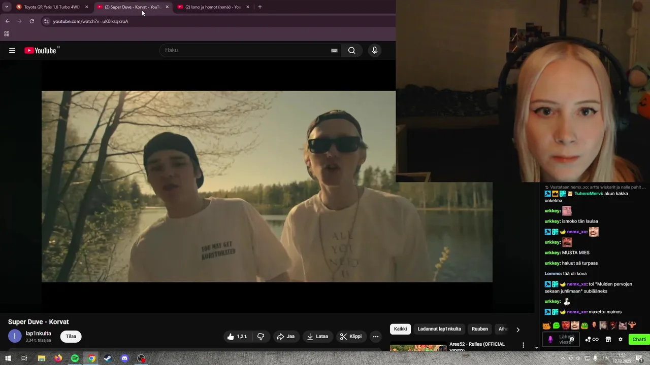Show hidden system tray icons
This screenshot has width=650, height=365.
click(x=563, y=358)
